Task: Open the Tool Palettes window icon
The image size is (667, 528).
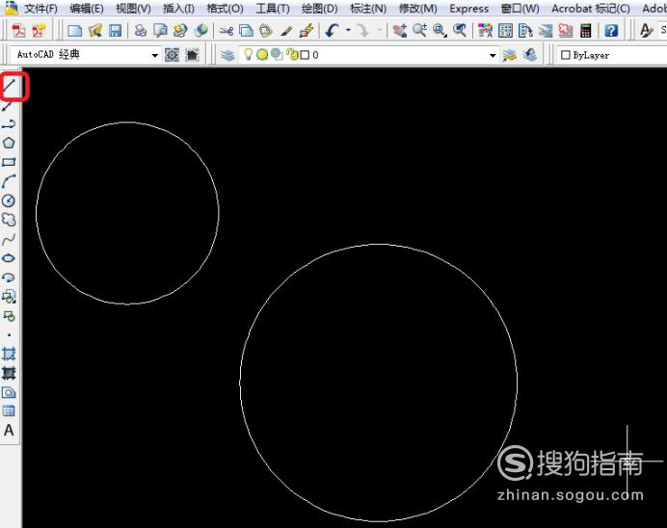Action: tap(525, 31)
